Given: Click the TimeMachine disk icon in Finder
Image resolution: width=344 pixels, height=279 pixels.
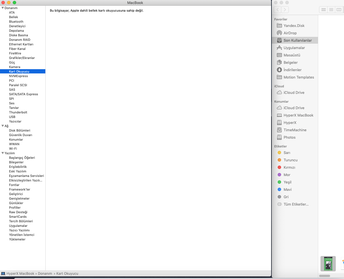Looking at the screenshot, I should (x=279, y=130).
